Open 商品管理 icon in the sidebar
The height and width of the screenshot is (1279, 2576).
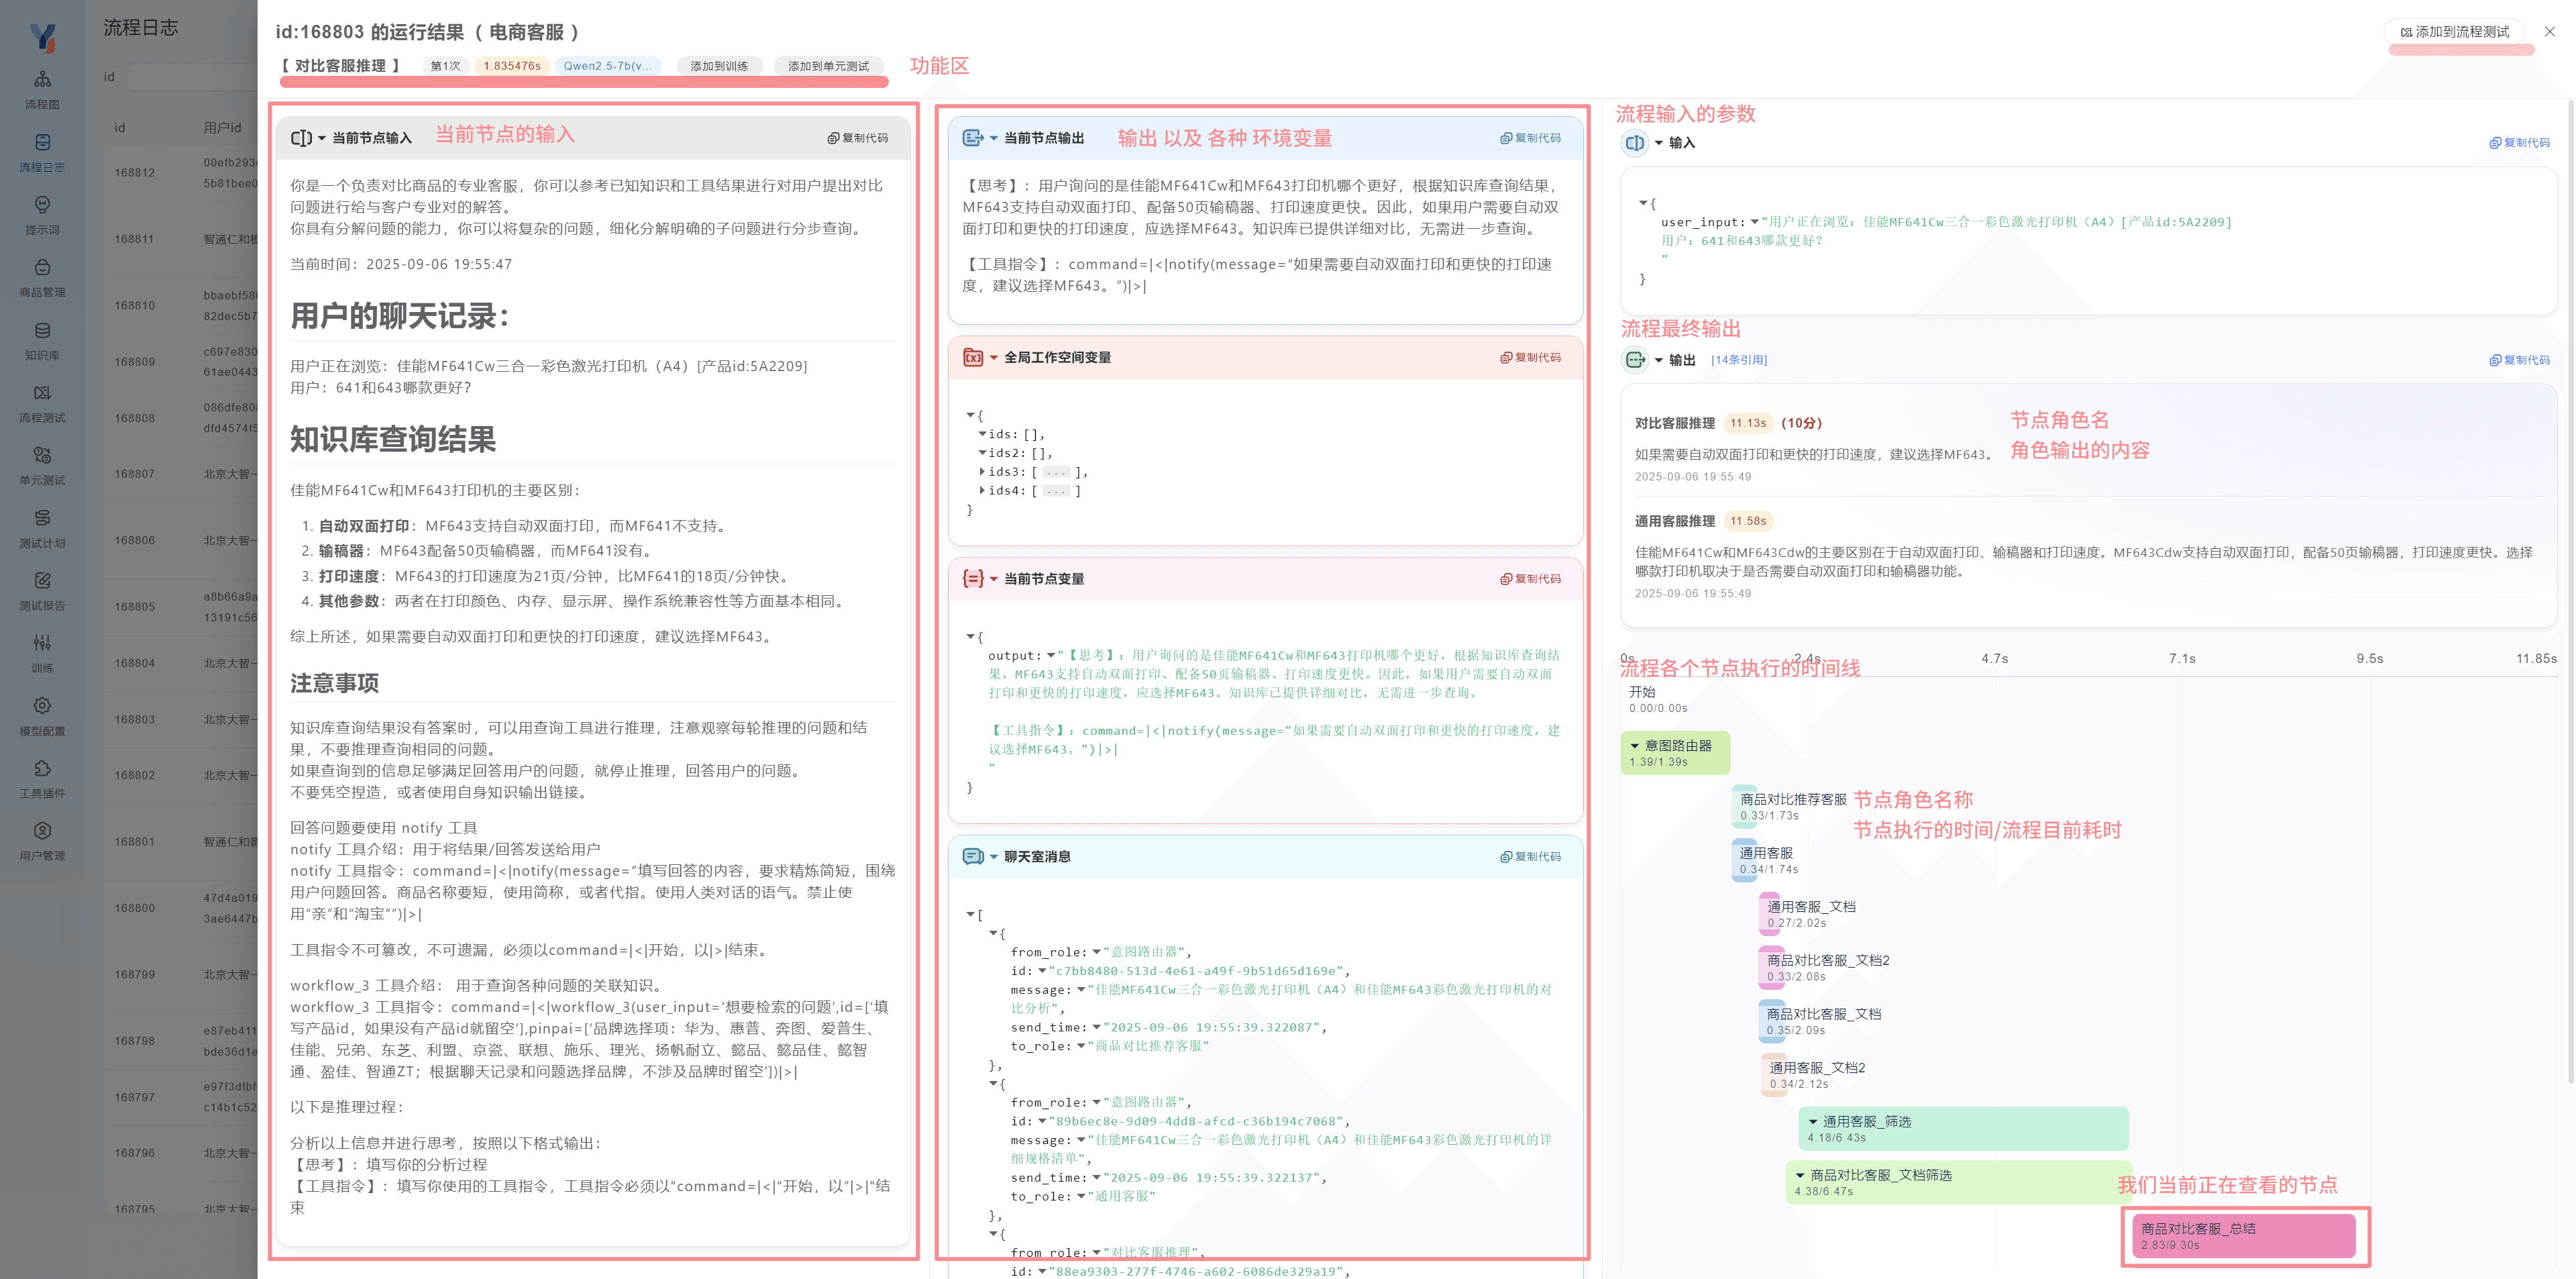point(42,268)
